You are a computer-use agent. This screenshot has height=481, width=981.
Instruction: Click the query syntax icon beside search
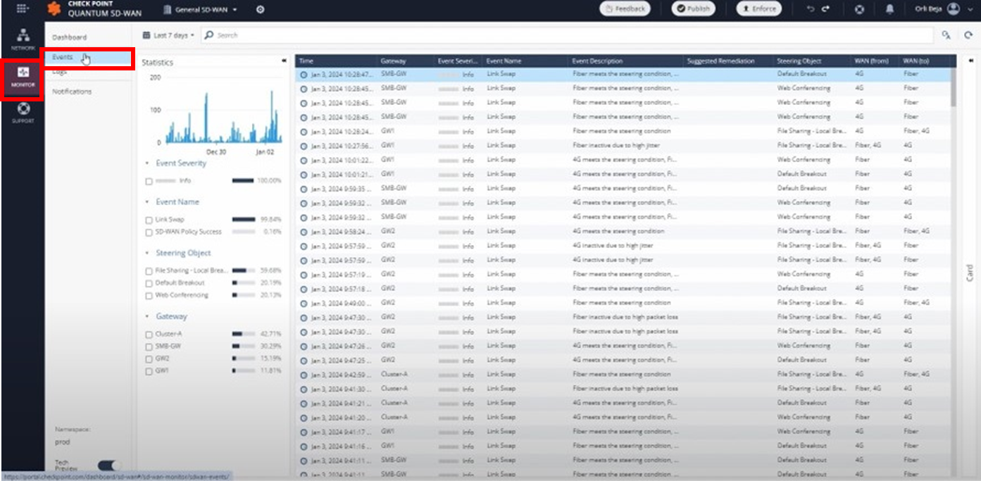[x=946, y=35]
